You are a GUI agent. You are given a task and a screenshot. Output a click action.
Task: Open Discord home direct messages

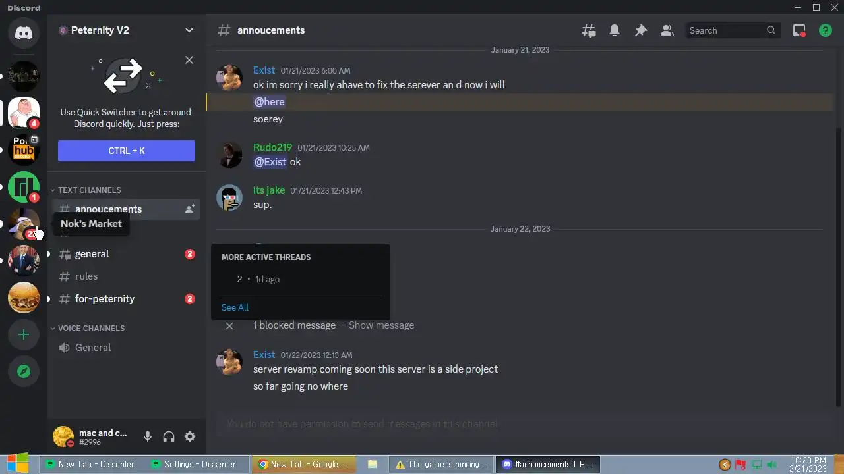click(24, 32)
